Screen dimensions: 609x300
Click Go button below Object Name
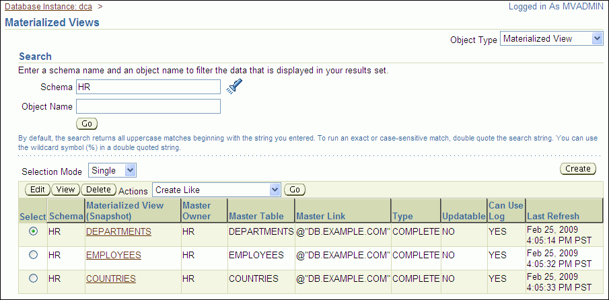tap(87, 124)
